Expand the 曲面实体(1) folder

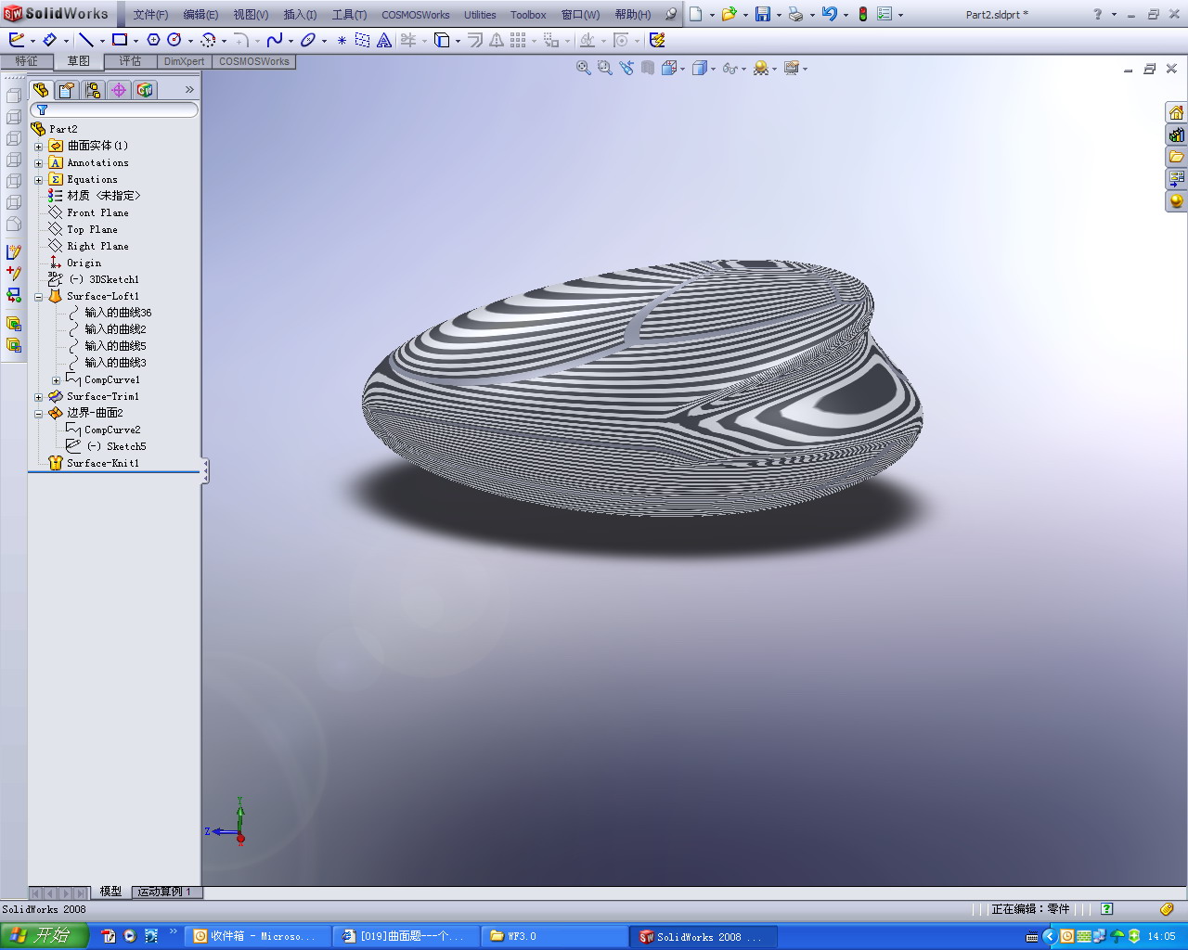point(39,147)
